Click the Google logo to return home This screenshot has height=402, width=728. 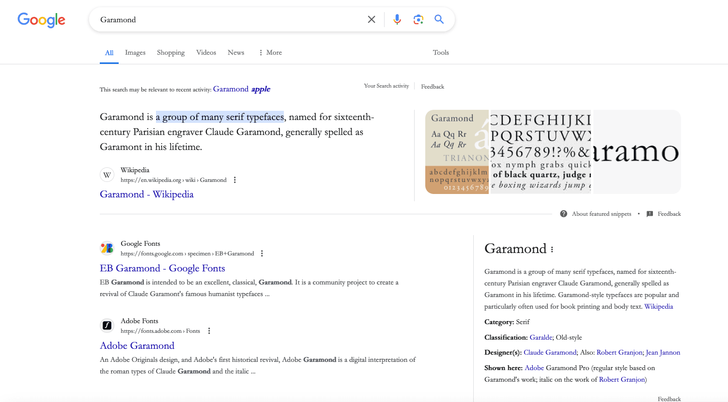coord(41,20)
